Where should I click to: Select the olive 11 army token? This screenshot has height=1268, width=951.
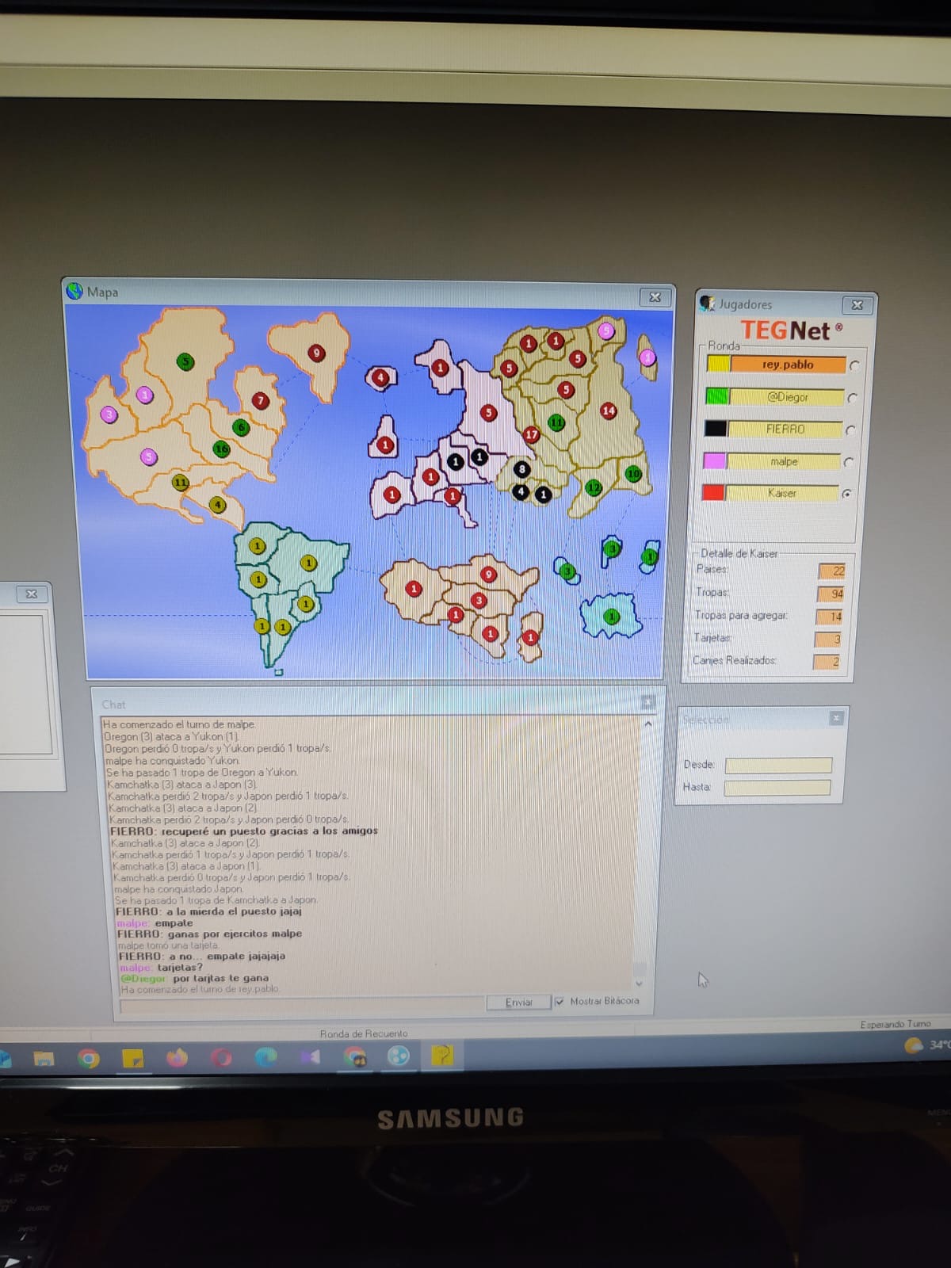click(x=181, y=482)
